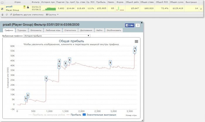Image resolution: width=205 pixels, height=122 pixels.
Task: Click the profit history mini chart thumbnail
Action: click(x=49, y=8)
